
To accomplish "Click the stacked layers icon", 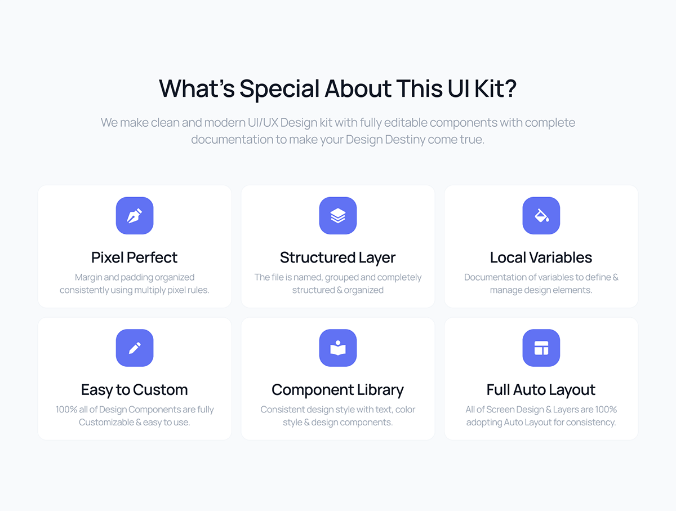I will (338, 216).
